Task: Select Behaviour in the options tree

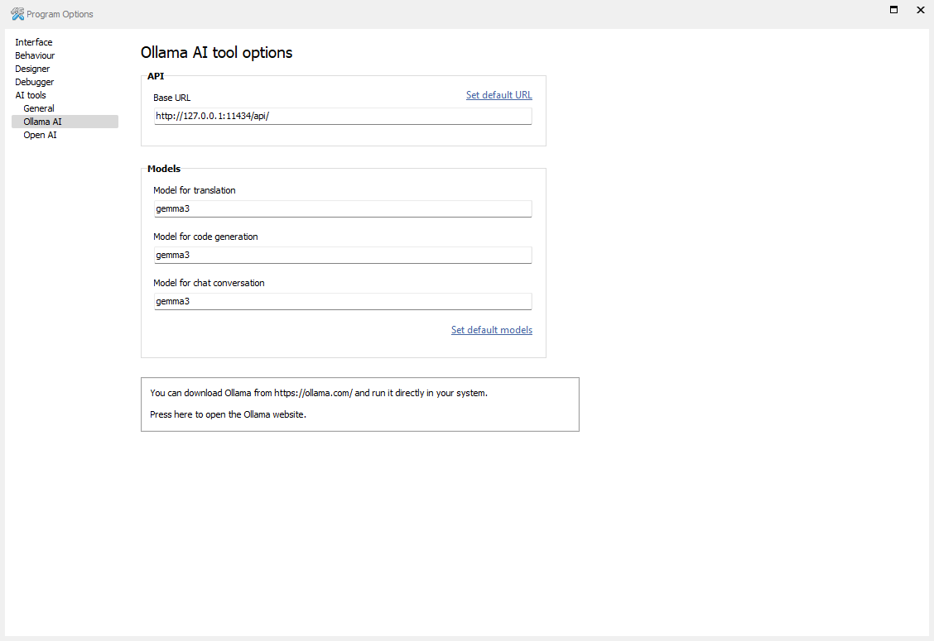Action: [35, 55]
